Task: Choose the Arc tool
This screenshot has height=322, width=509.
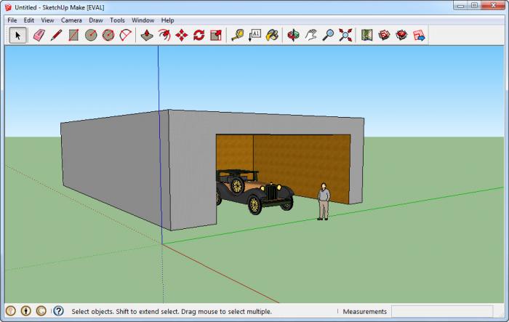Action: click(126, 35)
